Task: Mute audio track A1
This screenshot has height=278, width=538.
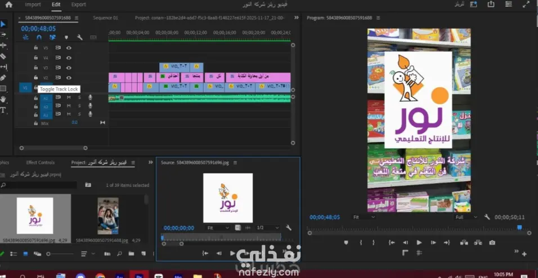Action: coord(68,97)
